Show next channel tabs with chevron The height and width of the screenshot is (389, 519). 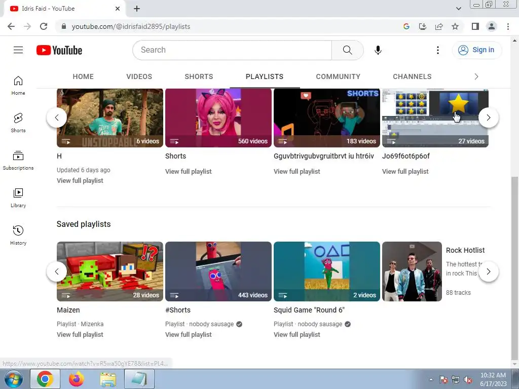tap(476, 77)
